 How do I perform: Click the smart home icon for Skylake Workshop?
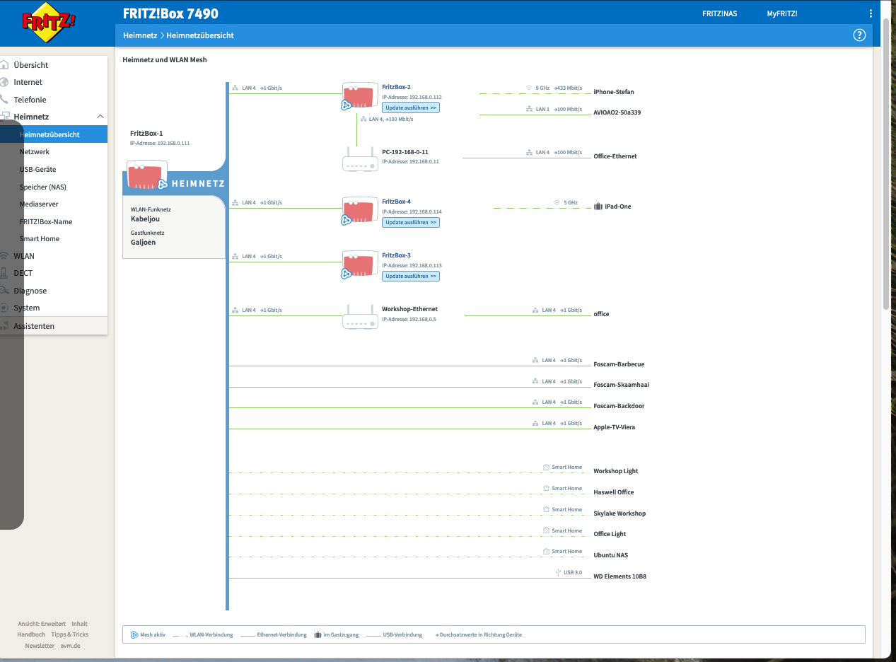pos(546,509)
